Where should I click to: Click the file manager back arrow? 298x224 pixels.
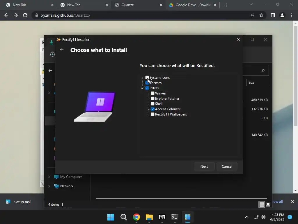click(50, 71)
